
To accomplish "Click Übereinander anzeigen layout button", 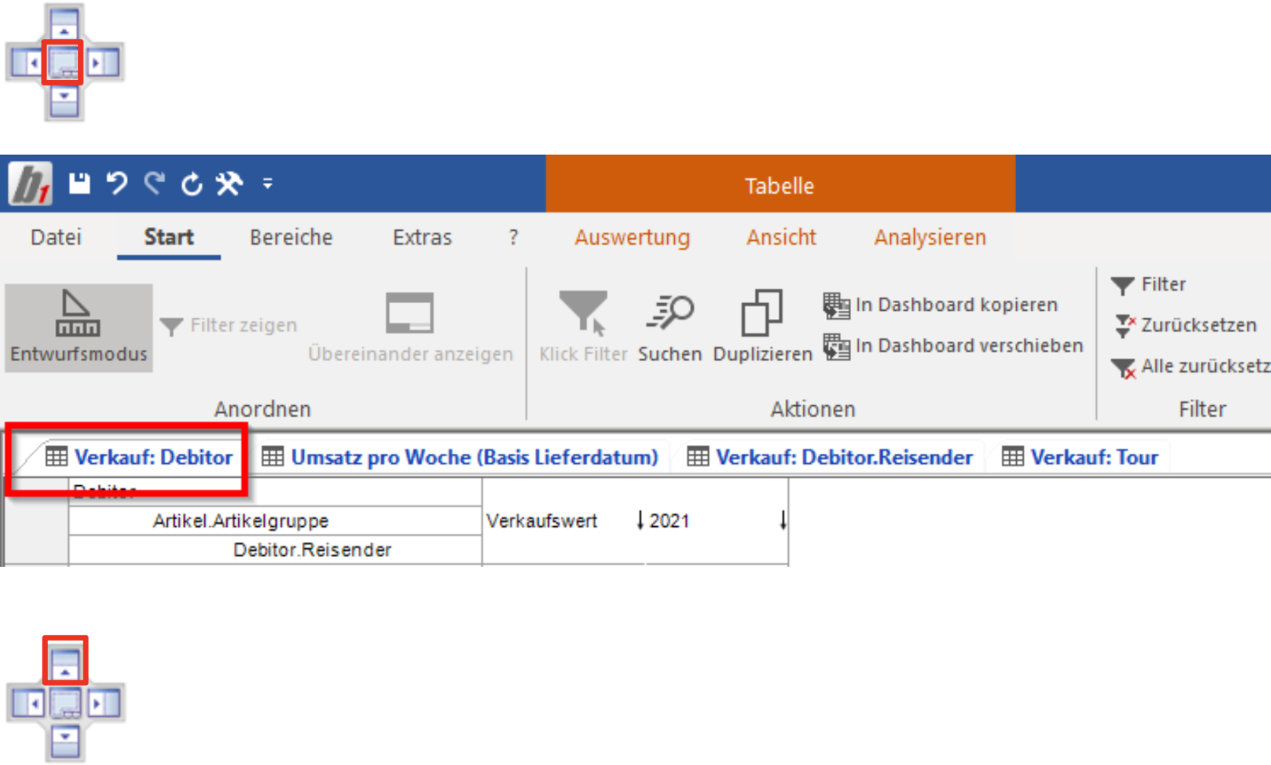I will tap(410, 327).
